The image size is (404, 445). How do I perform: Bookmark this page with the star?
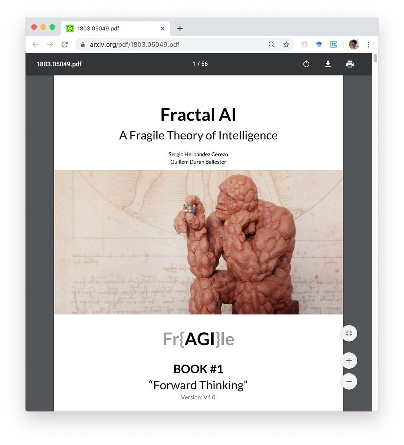[286, 44]
